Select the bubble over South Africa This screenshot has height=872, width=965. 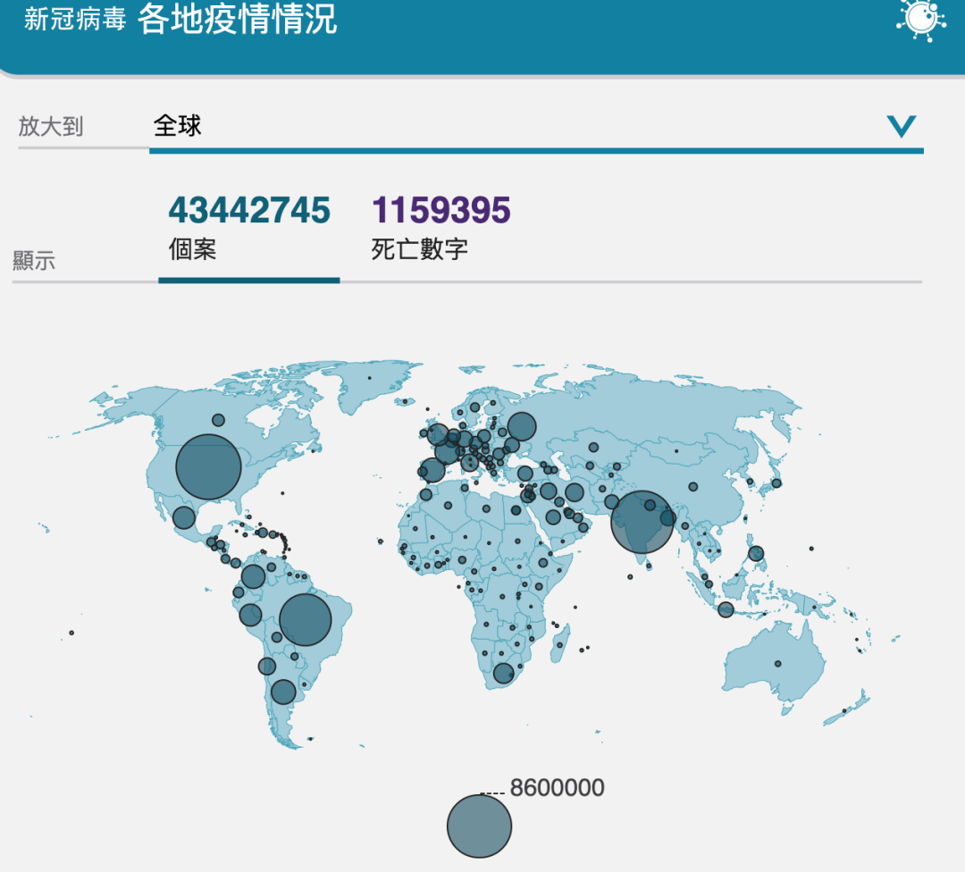click(504, 674)
